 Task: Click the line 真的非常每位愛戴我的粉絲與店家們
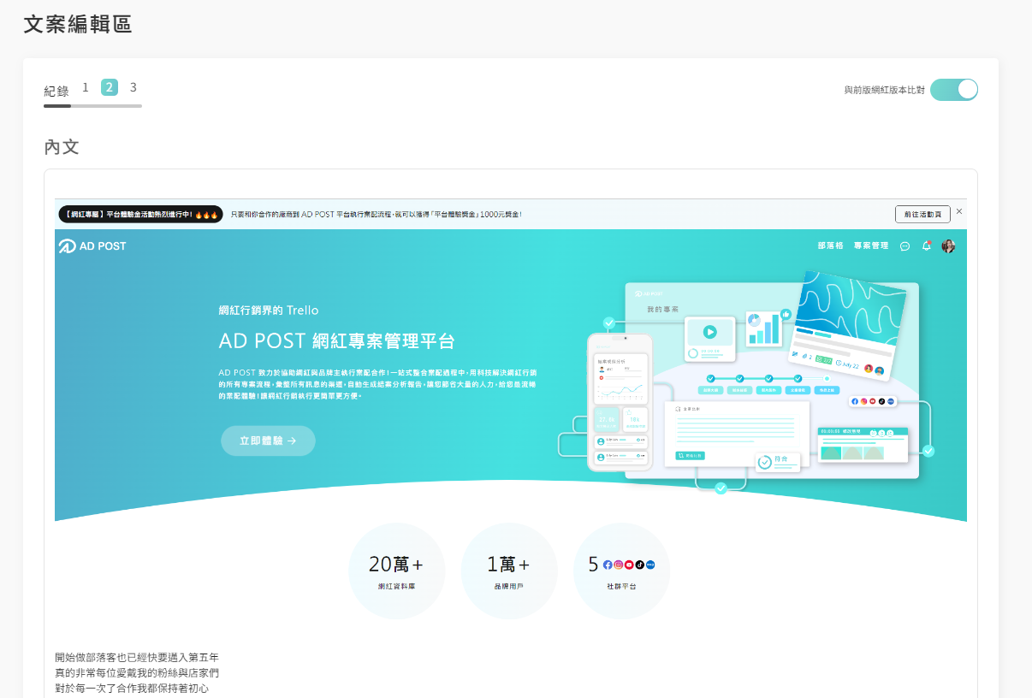[x=137, y=673]
